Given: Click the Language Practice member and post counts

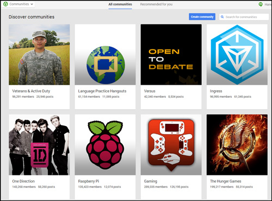Looking at the screenshot, I should [x=98, y=97].
